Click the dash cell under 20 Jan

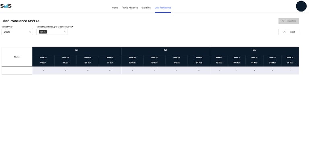pyautogui.click(x=88, y=71)
